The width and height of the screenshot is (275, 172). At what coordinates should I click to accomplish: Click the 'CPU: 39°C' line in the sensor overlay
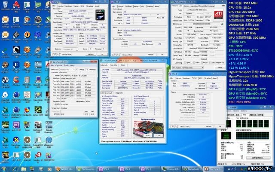pyautogui.click(x=235, y=46)
